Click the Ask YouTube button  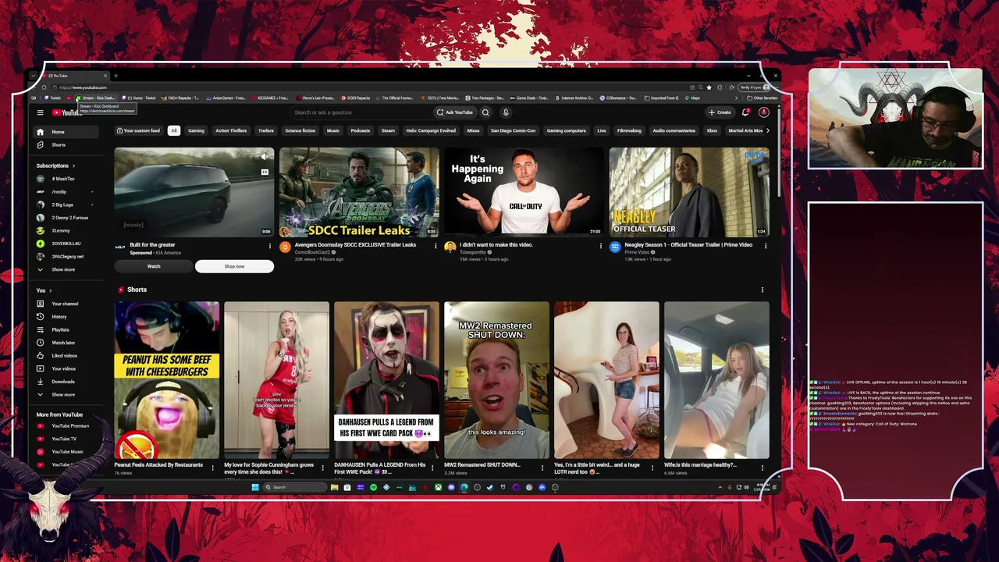click(x=454, y=112)
